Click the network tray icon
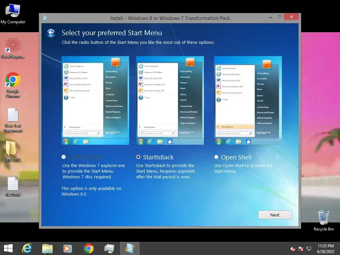Image resolution: width=340 pixels, height=255 pixels. click(x=309, y=249)
